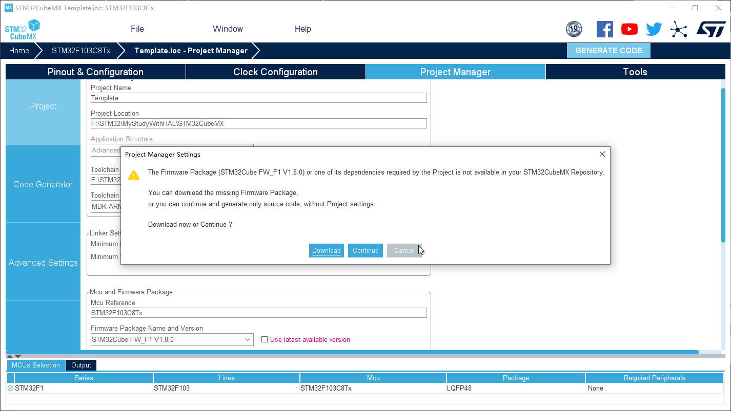Viewport: 731px width, 411px height.
Task: Open the Window menu
Action: [x=228, y=29]
